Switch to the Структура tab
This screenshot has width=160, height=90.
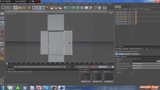125,7
